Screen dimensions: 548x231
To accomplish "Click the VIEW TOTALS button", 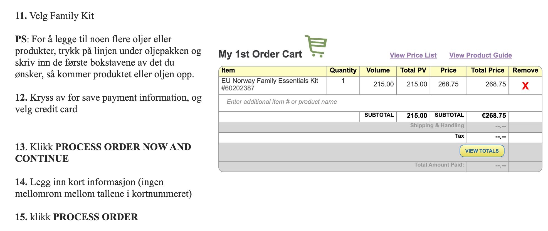I will pos(482,151).
